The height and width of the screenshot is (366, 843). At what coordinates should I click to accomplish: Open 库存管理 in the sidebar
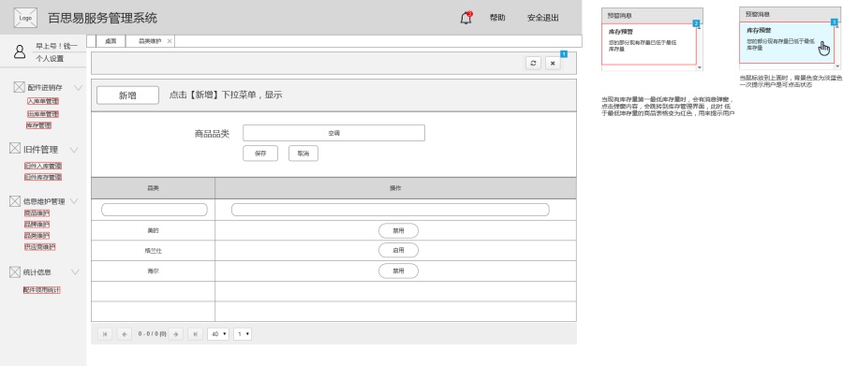[x=38, y=125]
